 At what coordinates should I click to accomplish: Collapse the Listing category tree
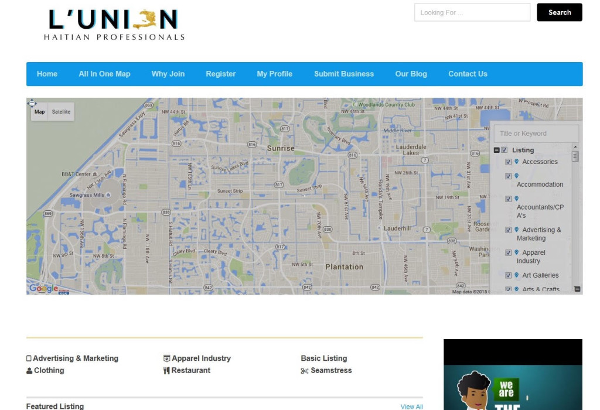pos(497,151)
